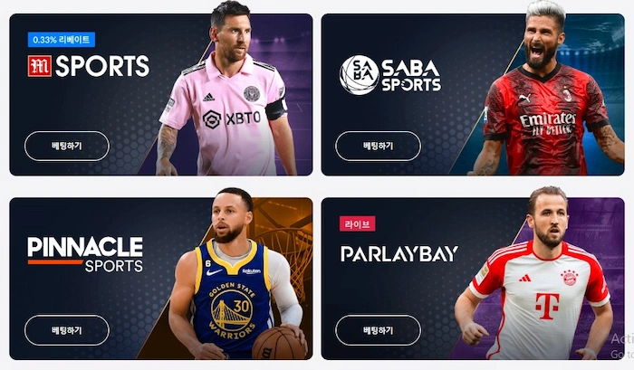This screenshot has height=370, width=634.
Task: Click the 베팅하기 button on M Sports card
Action: click(67, 147)
